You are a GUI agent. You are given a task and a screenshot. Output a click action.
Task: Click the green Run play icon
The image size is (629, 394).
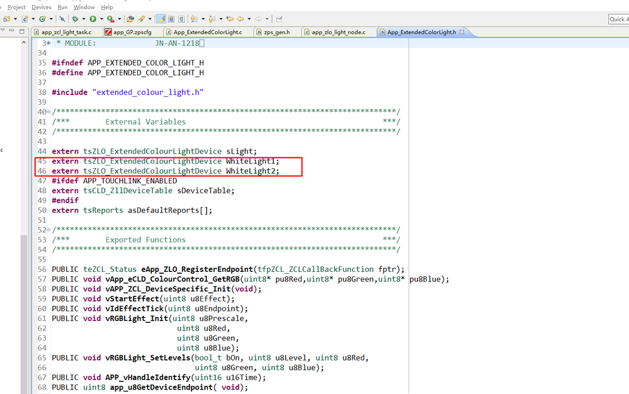93,19
